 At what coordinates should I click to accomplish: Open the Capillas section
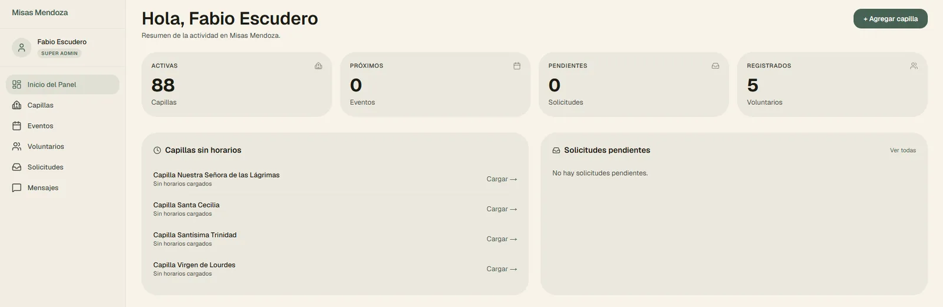click(62, 105)
